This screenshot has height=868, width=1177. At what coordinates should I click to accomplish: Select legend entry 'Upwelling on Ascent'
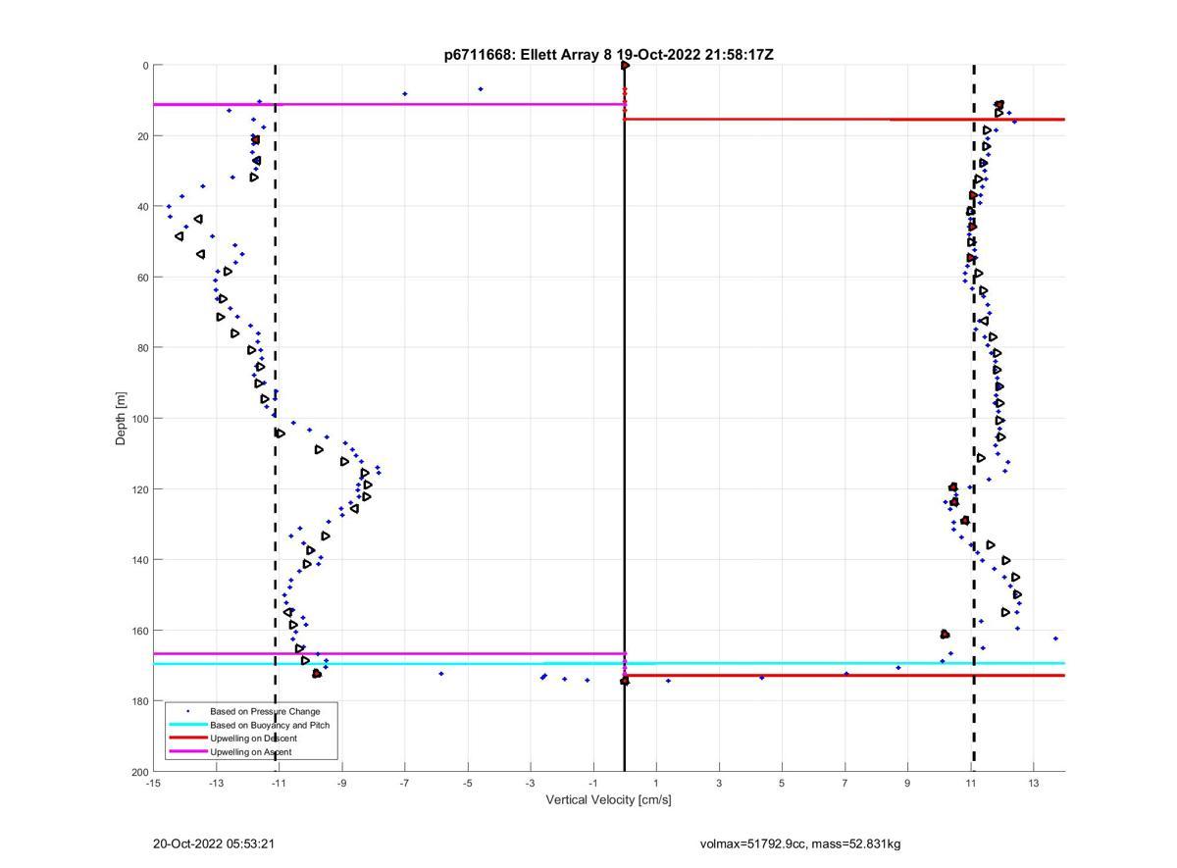click(250, 751)
